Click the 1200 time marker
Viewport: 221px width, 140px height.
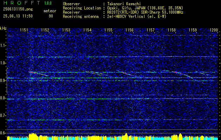214,30
